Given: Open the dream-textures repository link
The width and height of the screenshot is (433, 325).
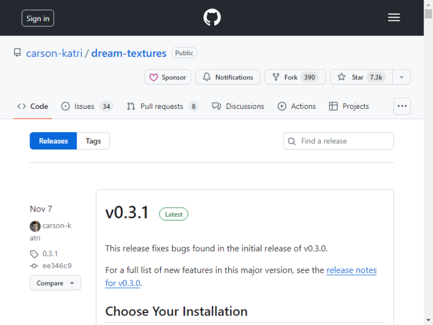Looking at the screenshot, I should click(129, 53).
